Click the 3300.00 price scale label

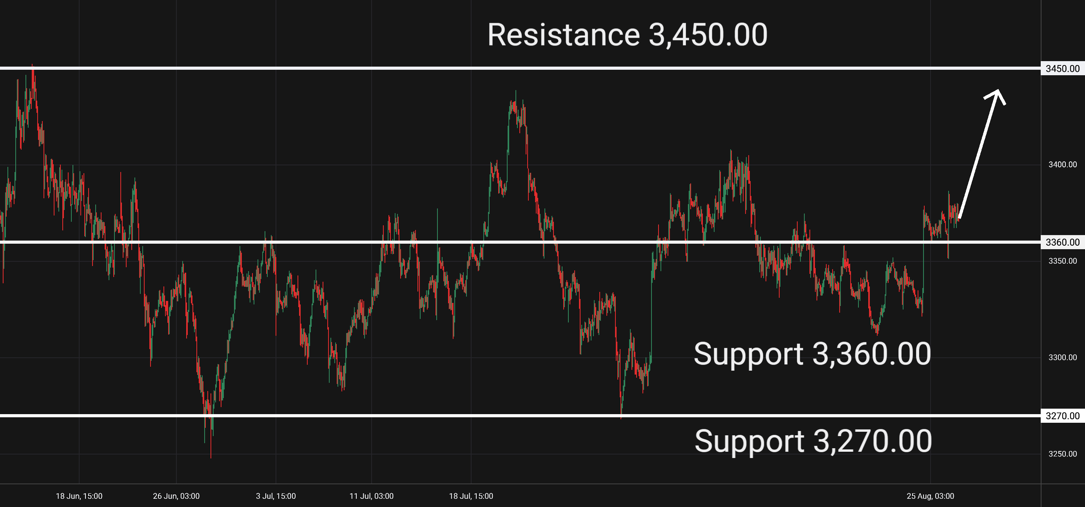pyautogui.click(x=1063, y=357)
